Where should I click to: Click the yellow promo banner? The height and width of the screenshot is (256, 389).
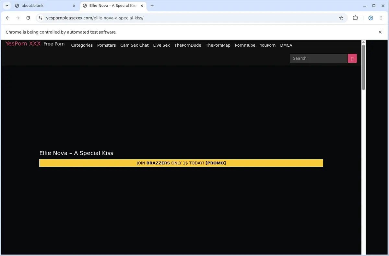pos(181,163)
